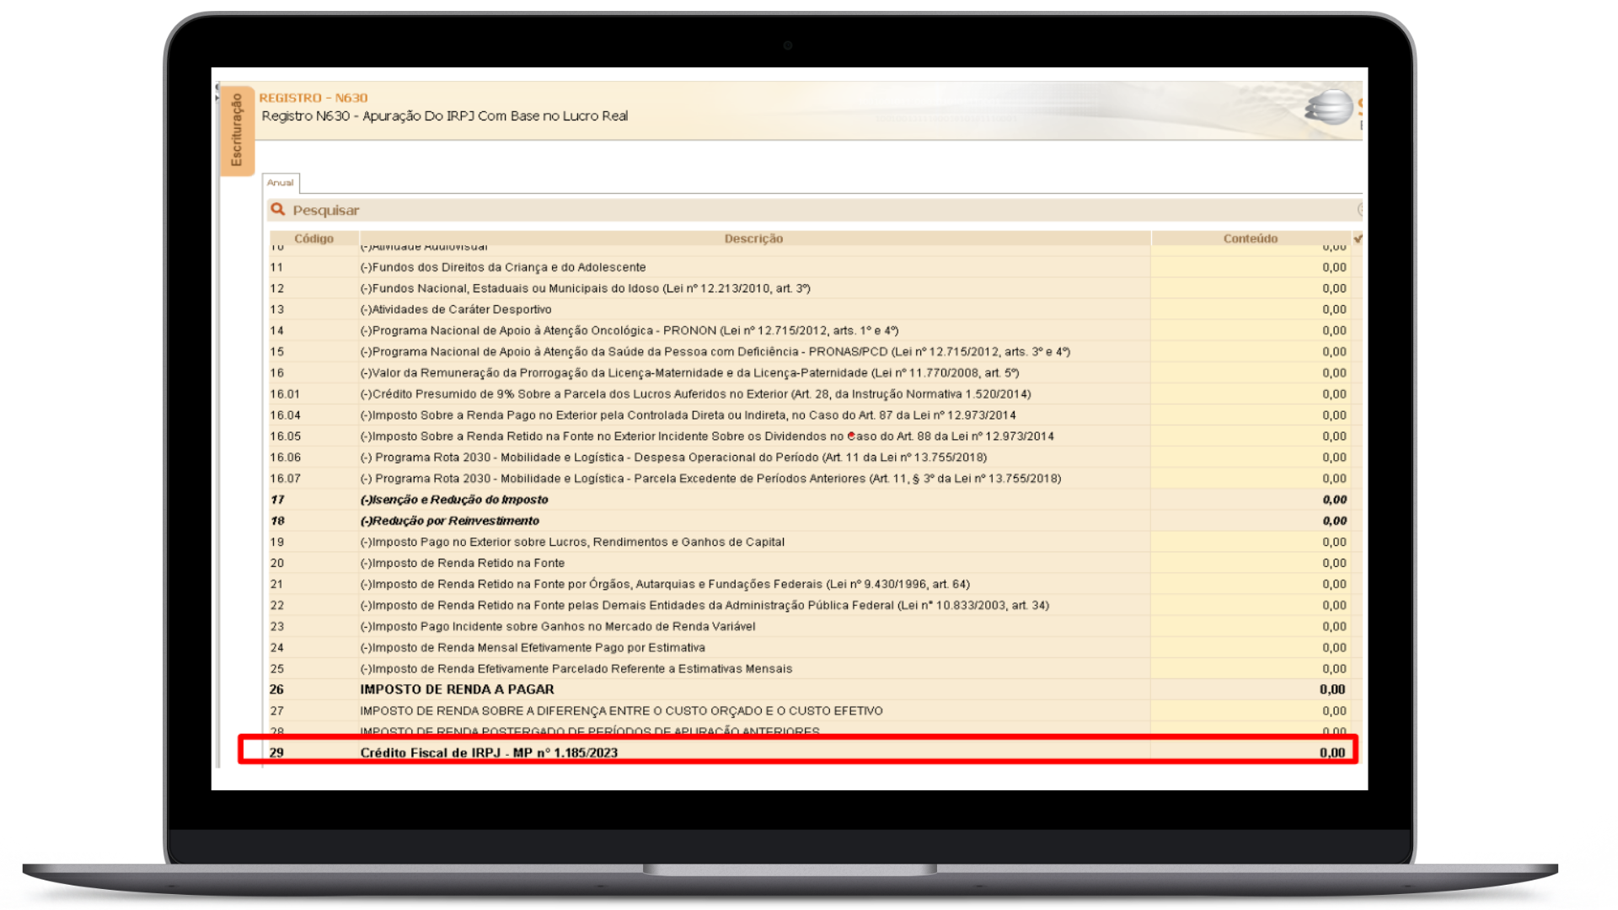
Task: Click the Conteúdo column header
Action: click(x=1250, y=238)
